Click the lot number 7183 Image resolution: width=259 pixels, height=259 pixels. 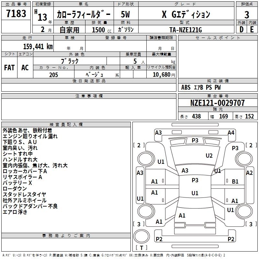coord(16,14)
